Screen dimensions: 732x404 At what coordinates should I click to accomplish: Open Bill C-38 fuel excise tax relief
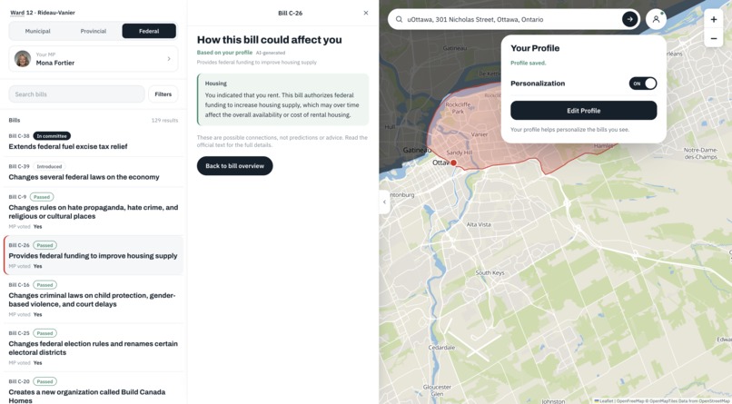(x=94, y=142)
